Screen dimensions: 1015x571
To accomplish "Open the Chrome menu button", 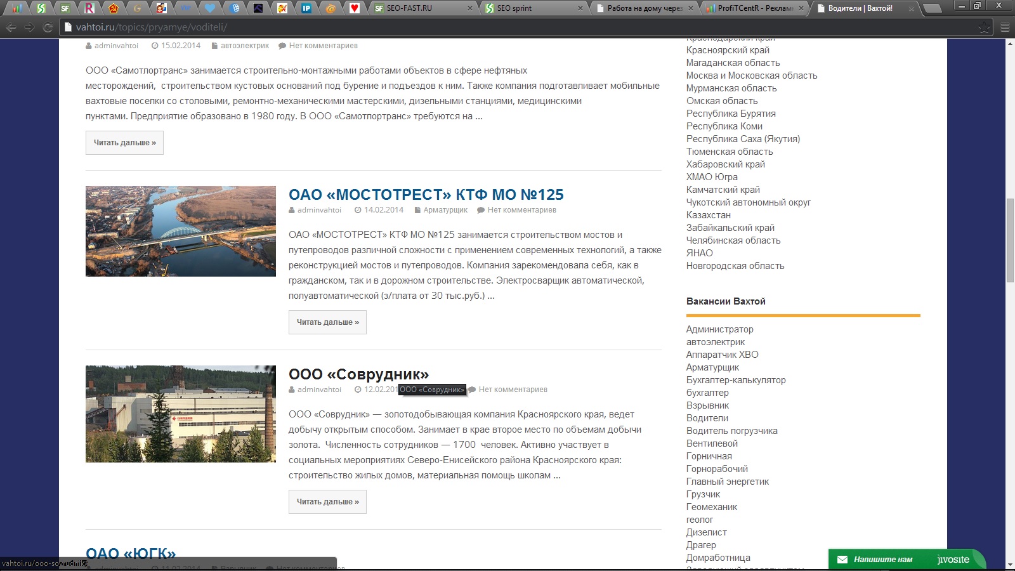I will (1005, 27).
